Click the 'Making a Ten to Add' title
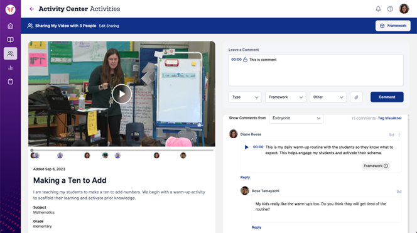This screenshot has height=233, width=417. [70, 180]
